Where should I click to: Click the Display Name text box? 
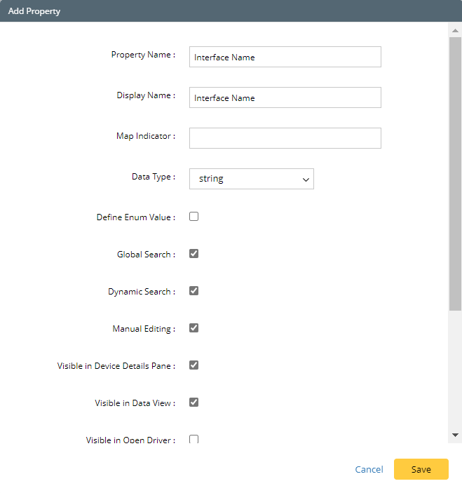285,97
